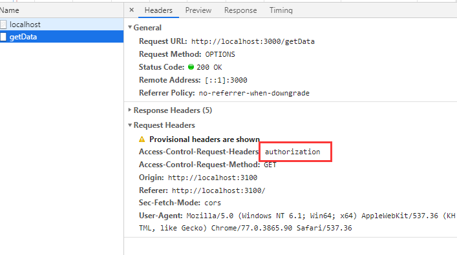Open the Timing tab
Viewport: 457px width, 255px height.
(x=281, y=10)
